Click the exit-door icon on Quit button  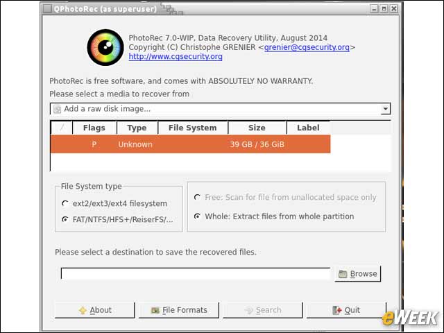[336, 310]
